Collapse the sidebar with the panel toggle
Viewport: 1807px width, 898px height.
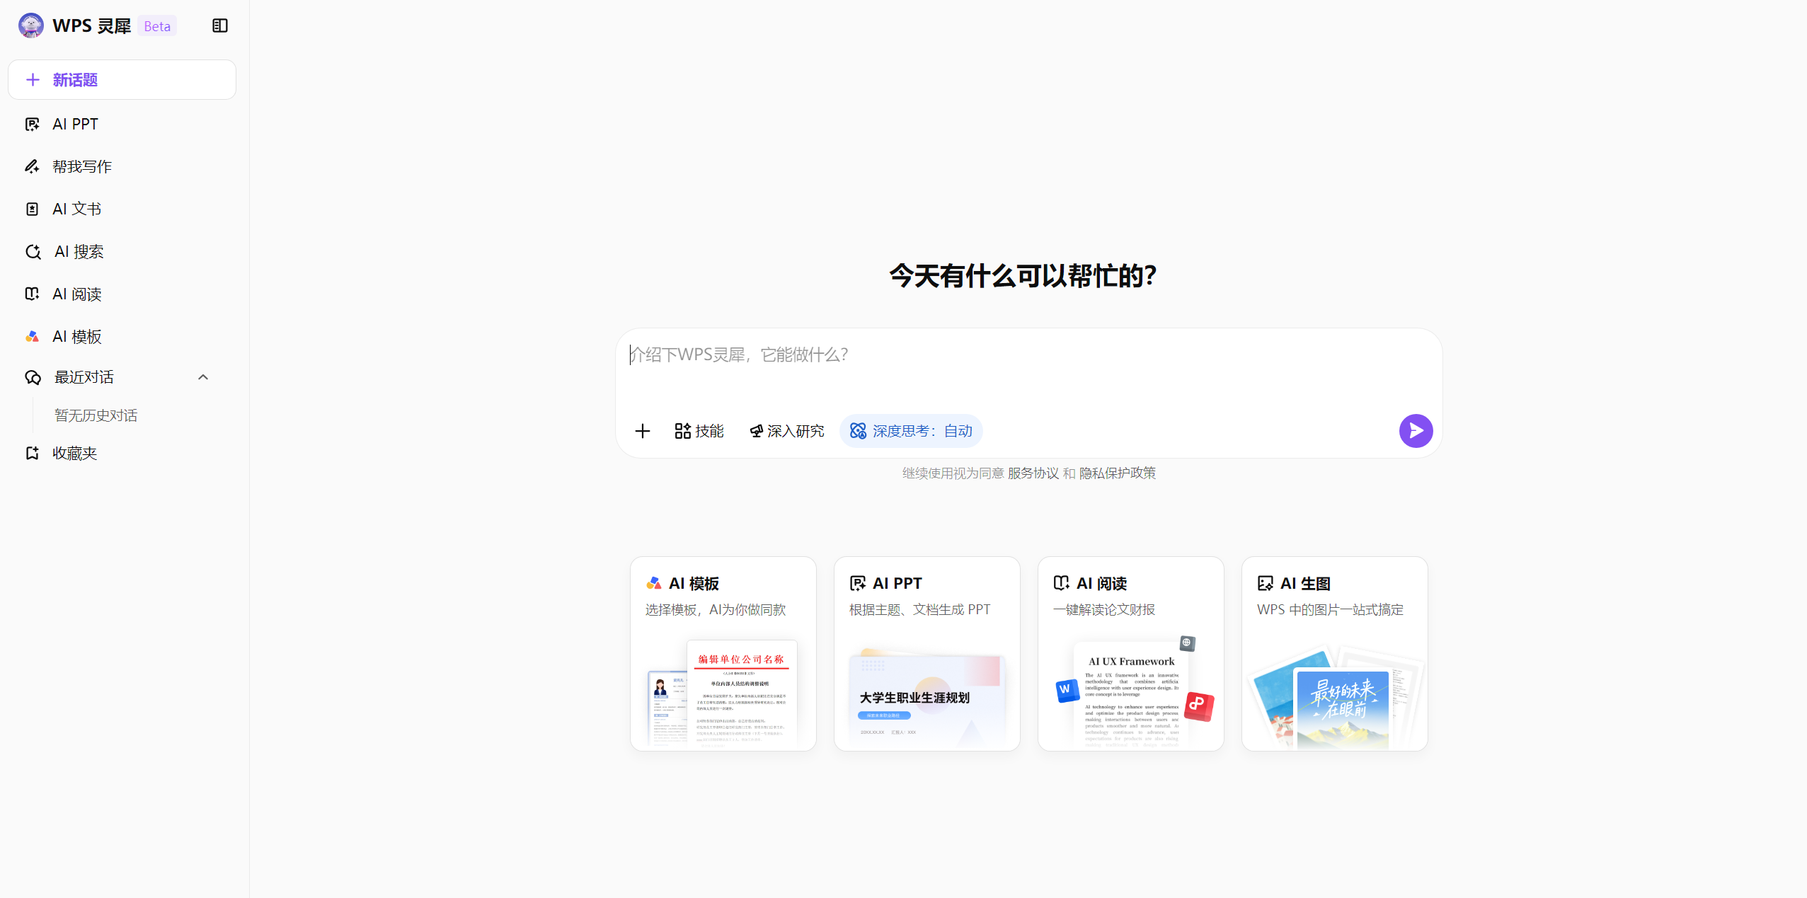(219, 25)
